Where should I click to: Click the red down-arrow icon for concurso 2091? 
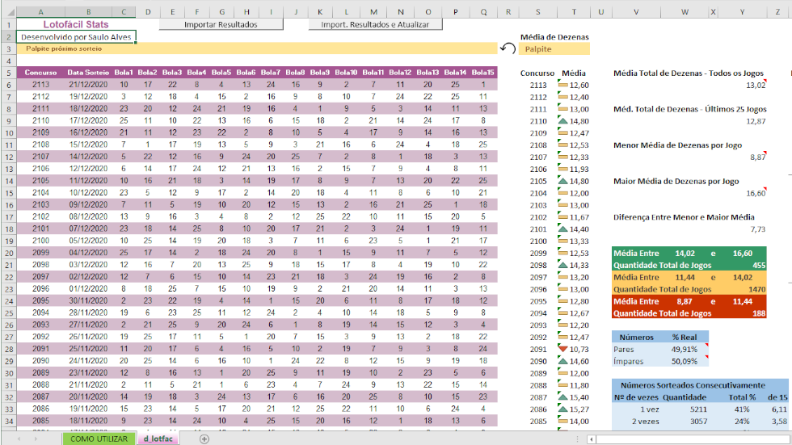(x=563, y=349)
